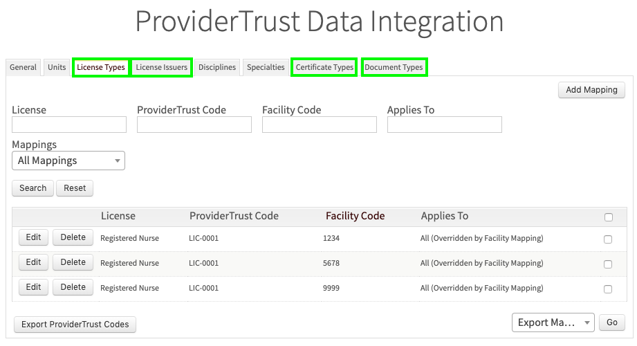The image size is (637, 346).
Task: Click facility code value 9999
Action: point(331,288)
